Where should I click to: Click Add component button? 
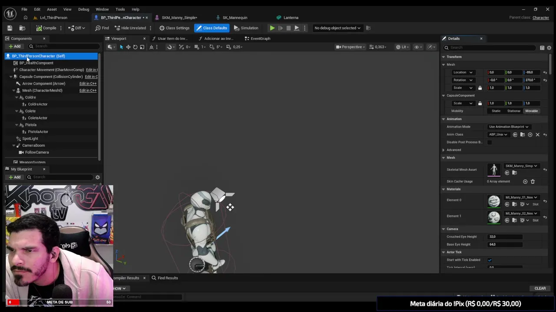[x=14, y=46]
